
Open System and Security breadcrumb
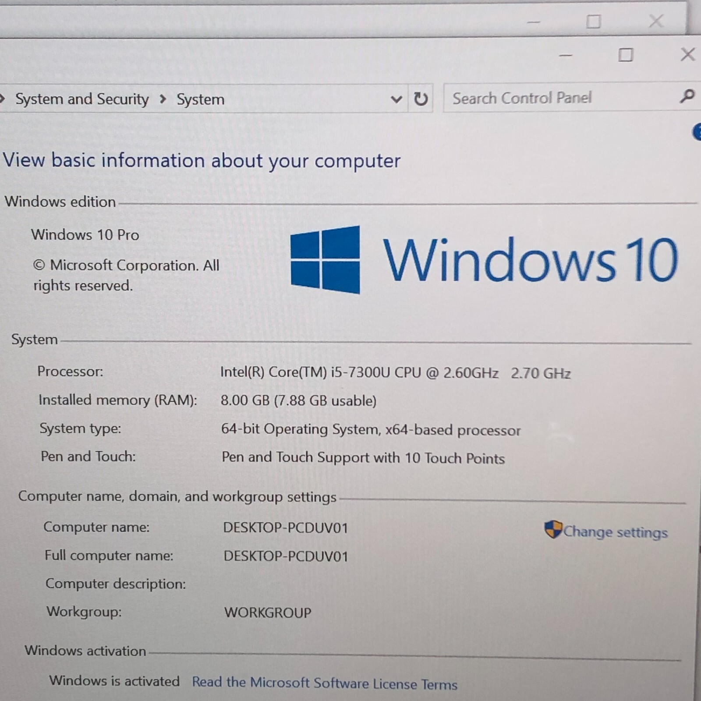coord(82,99)
